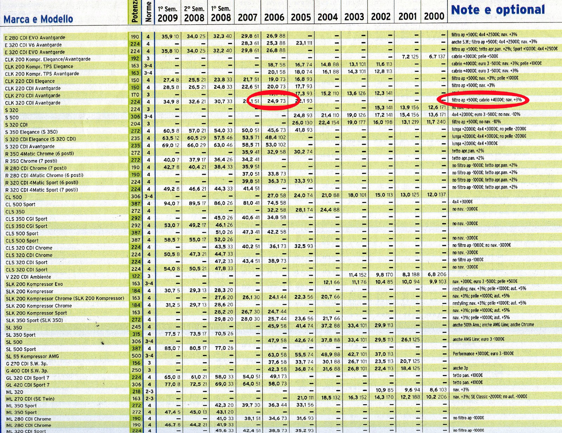Select power value 218 in ML 320 row

tap(136, 391)
